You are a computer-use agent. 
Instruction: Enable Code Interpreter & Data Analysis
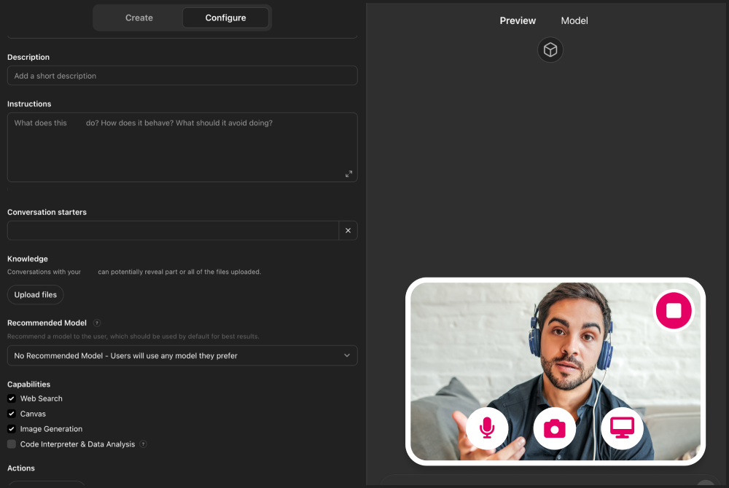click(x=11, y=444)
